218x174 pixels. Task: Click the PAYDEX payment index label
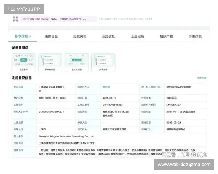click(x=70, y=19)
